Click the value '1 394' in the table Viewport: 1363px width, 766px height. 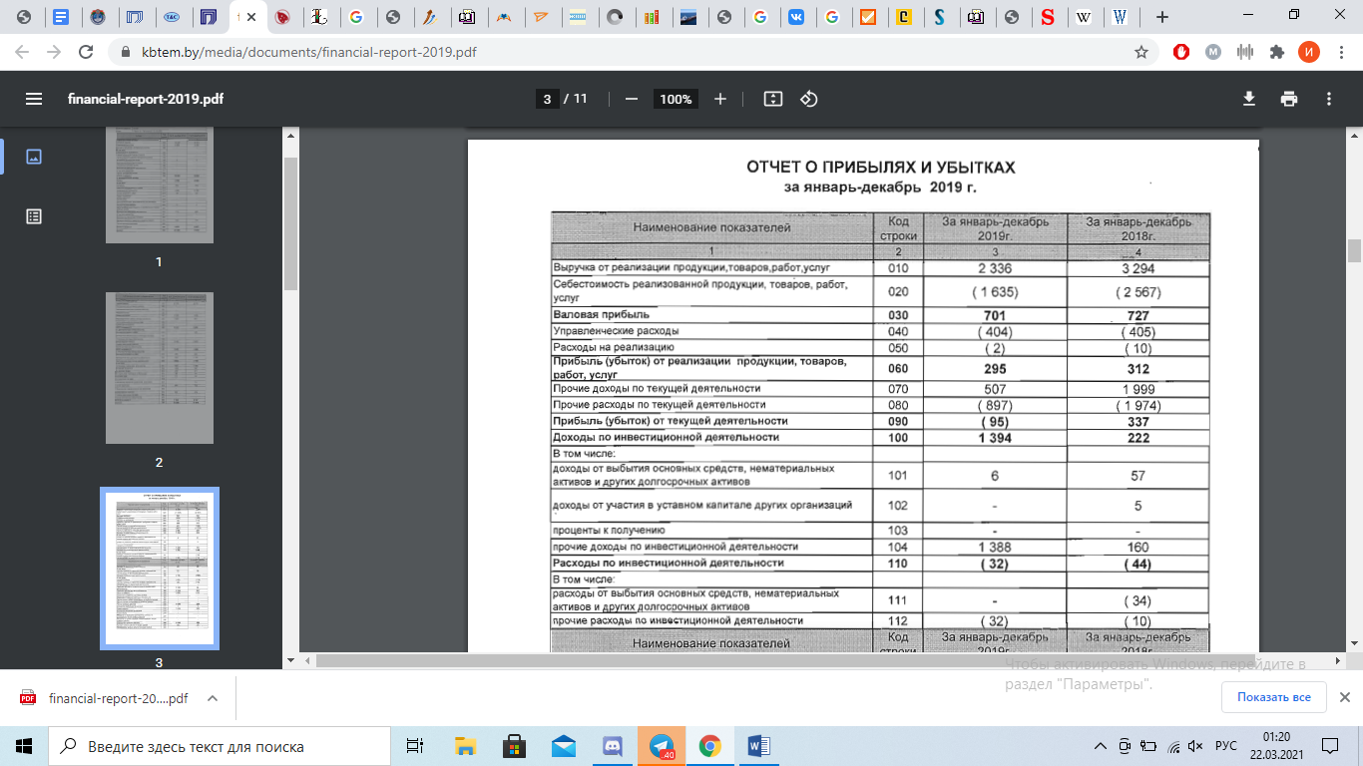pyautogui.click(x=995, y=438)
